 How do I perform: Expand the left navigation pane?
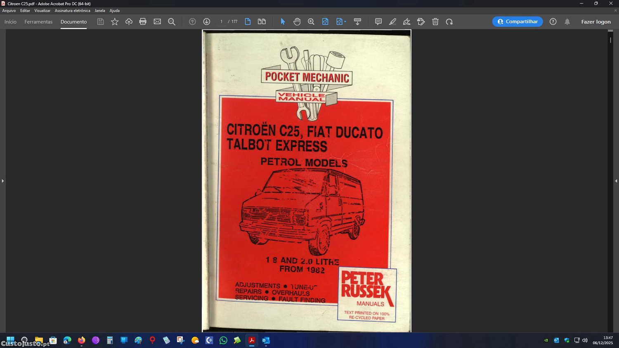[2, 181]
